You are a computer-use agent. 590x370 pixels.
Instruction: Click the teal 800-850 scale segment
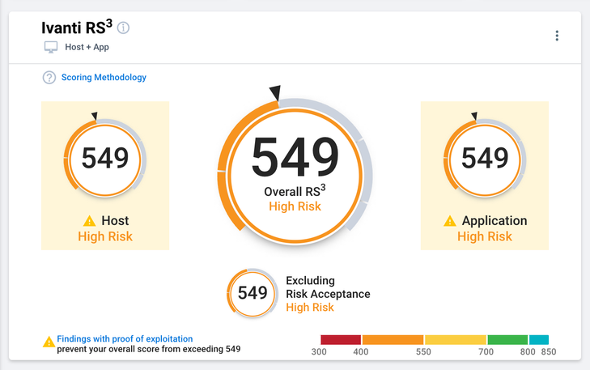pyautogui.click(x=539, y=340)
